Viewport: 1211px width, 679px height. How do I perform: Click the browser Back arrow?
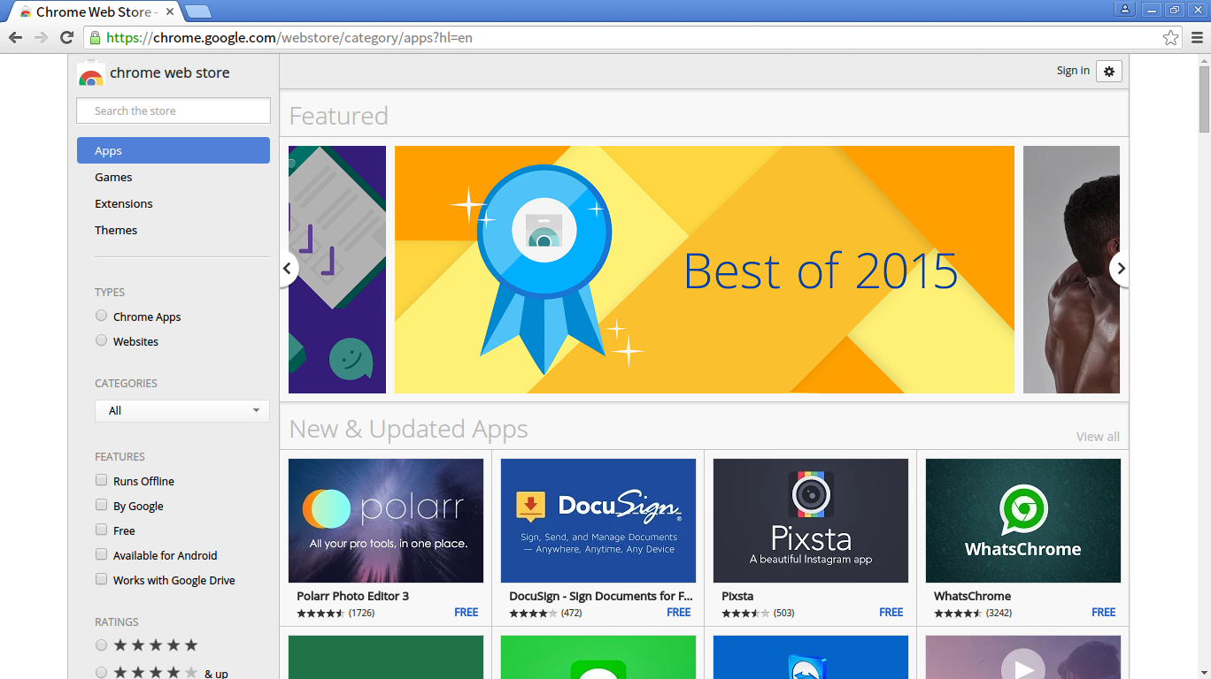(x=15, y=37)
